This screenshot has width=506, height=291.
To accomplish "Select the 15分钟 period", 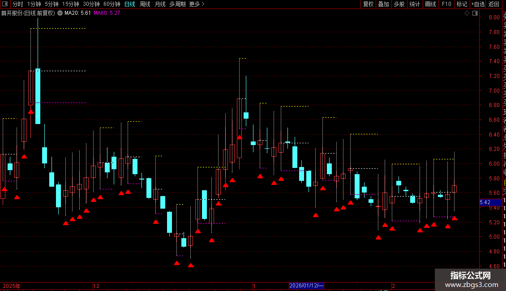I will coord(71,4).
